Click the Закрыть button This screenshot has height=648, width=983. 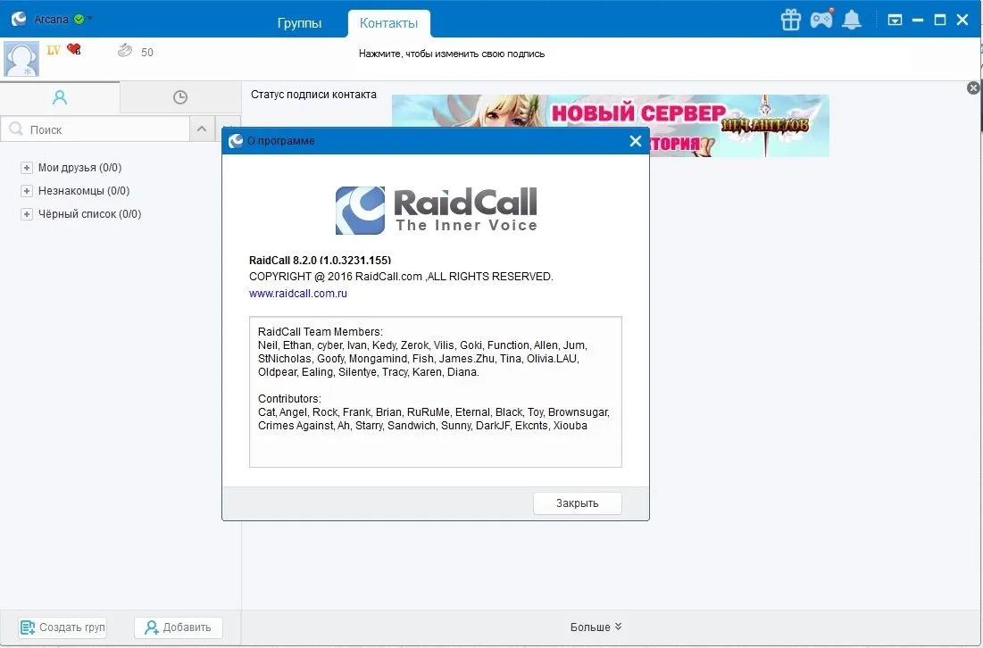(578, 503)
